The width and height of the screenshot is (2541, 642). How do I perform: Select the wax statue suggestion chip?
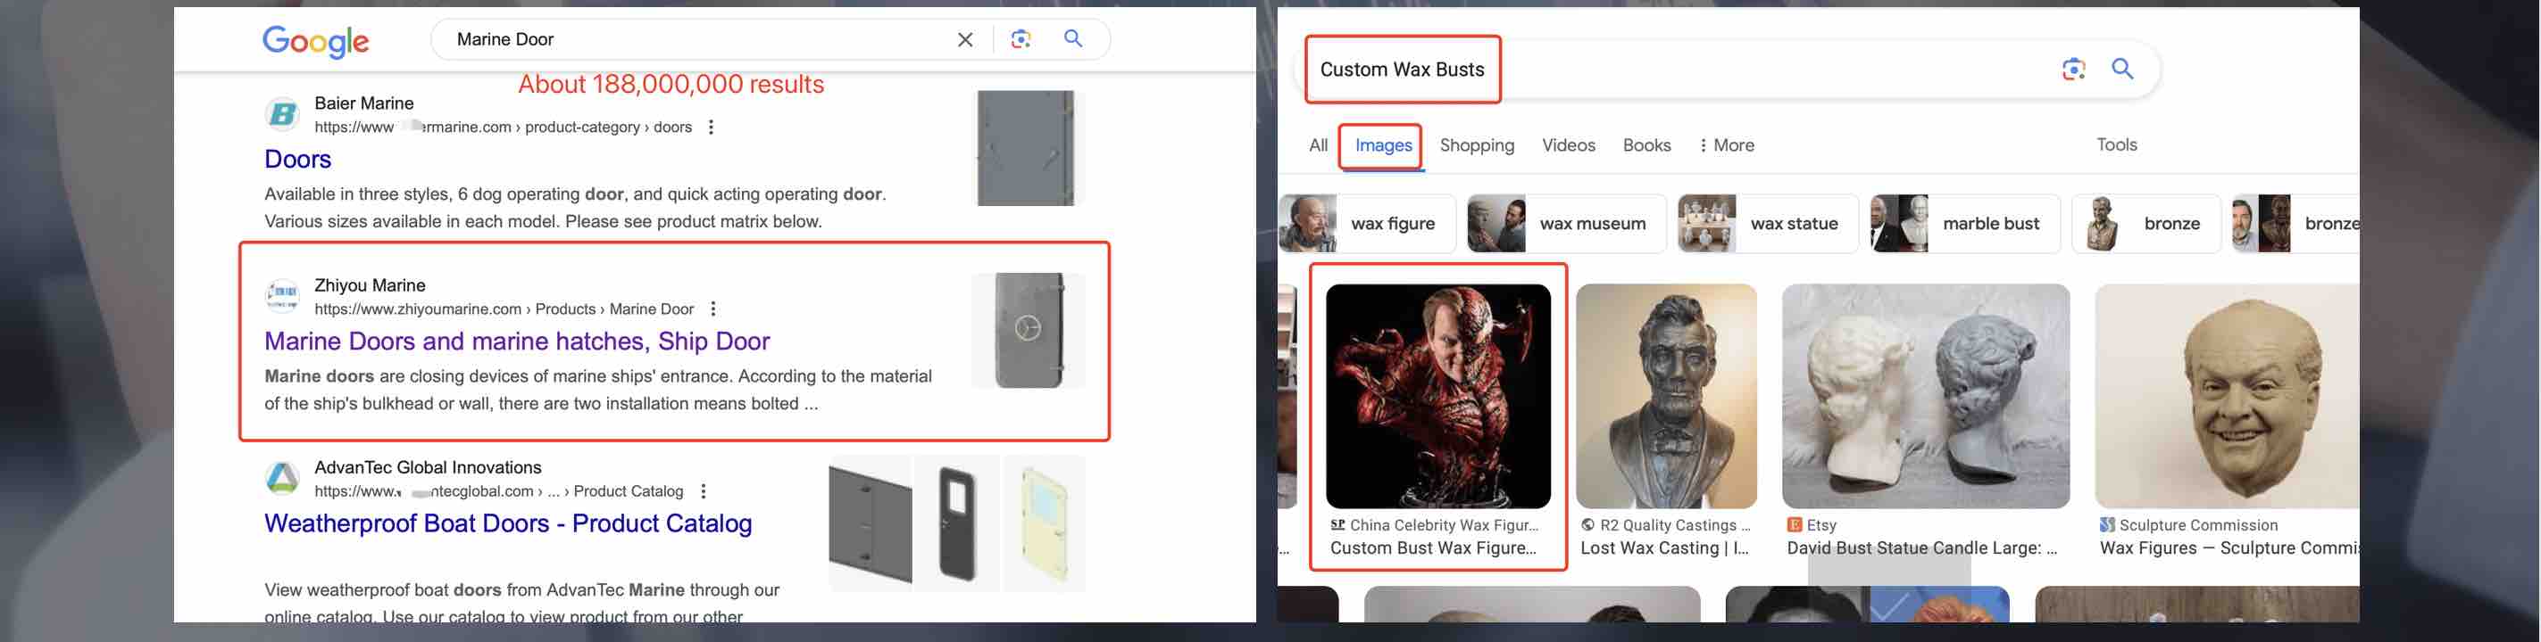(1768, 224)
